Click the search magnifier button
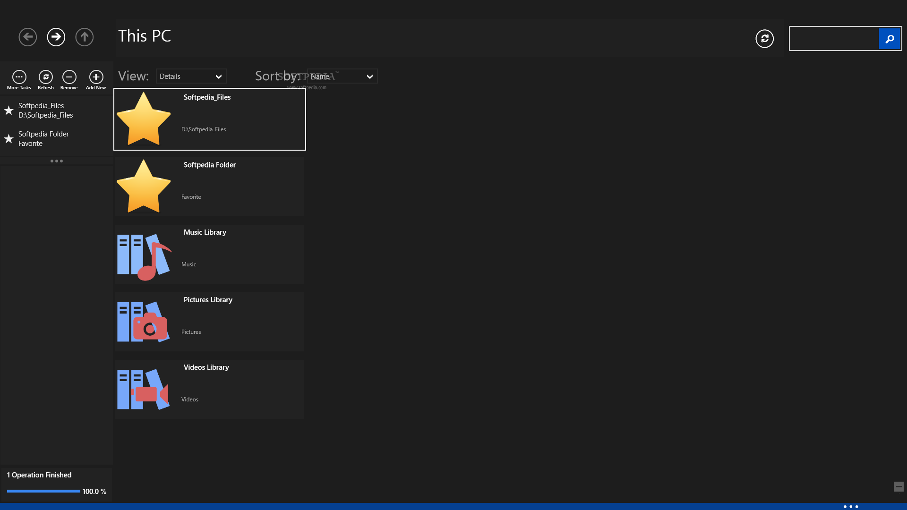Viewport: 907px width, 510px height. [x=890, y=39]
